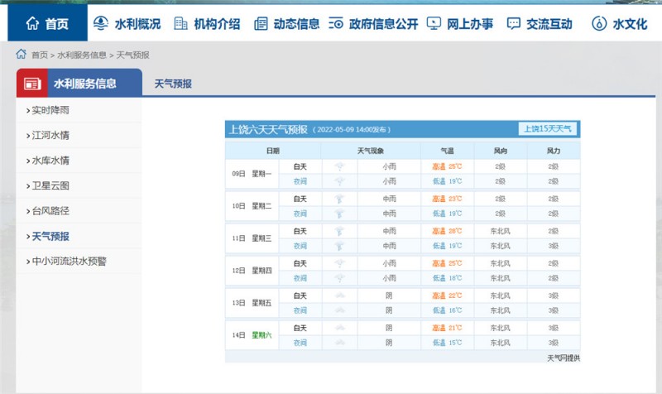Click the 14日 night overcast cloud icon
This screenshot has height=394, width=662.
339,343
